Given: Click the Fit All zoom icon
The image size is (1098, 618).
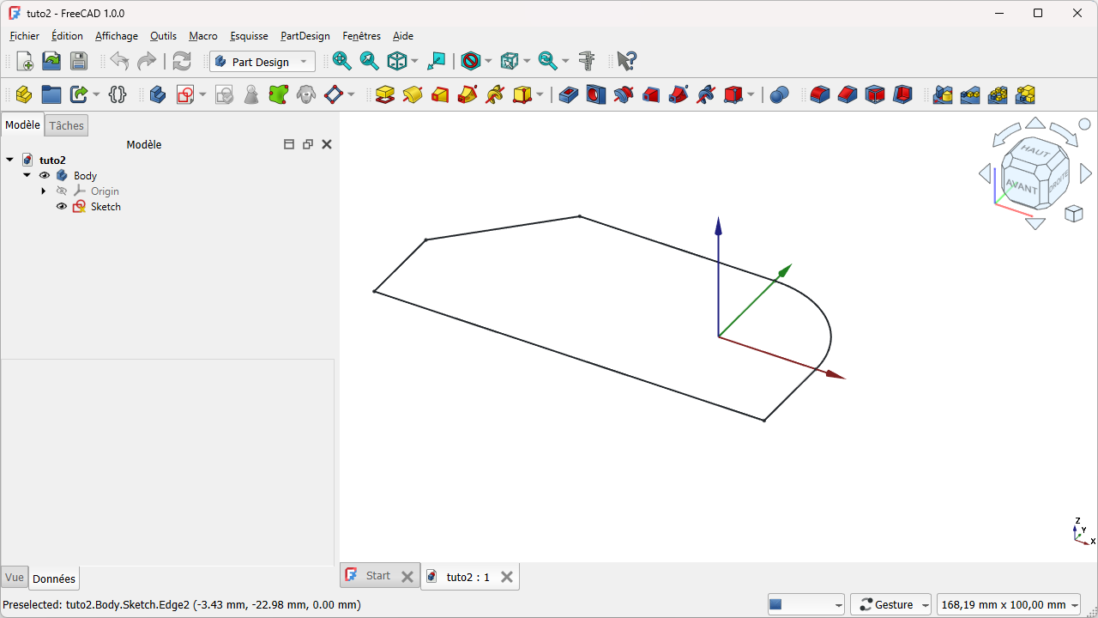Looking at the screenshot, I should pyautogui.click(x=341, y=61).
